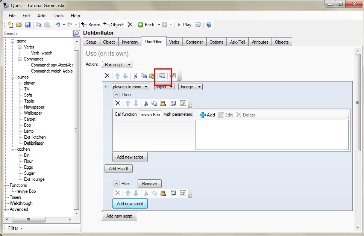Click the Search magnifier icon
This screenshot has width=364, height=236.
tap(77, 33)
